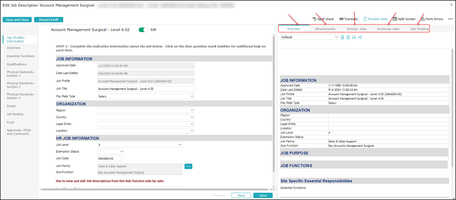Go to Physical Demands - Section 2
The height and width of the screenshot is (200, 456).
21,85
